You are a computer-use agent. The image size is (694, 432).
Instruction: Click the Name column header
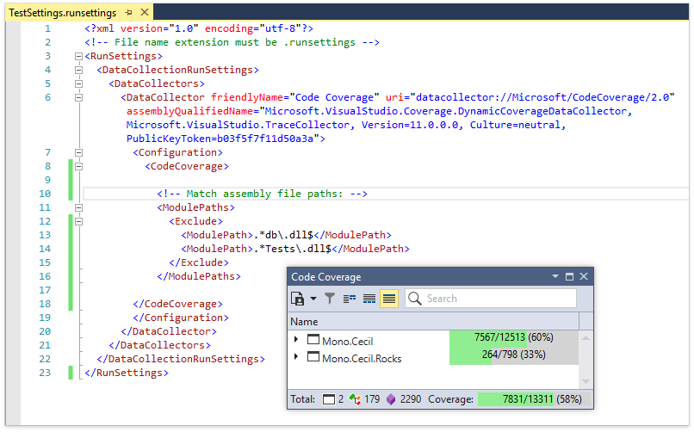coord(304,321)
